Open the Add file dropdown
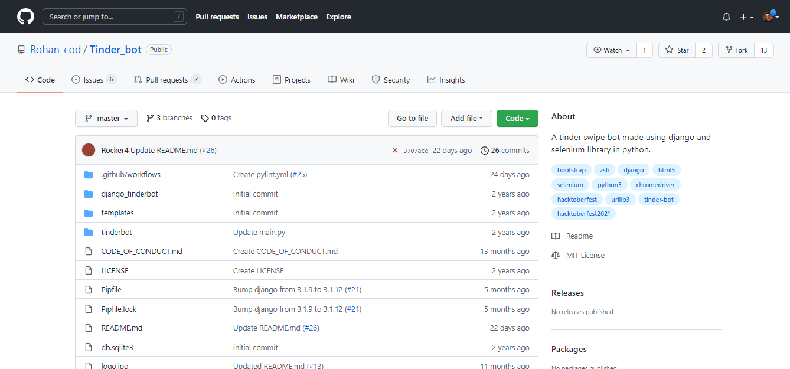The image size is (790, 369). coord(466,118)
